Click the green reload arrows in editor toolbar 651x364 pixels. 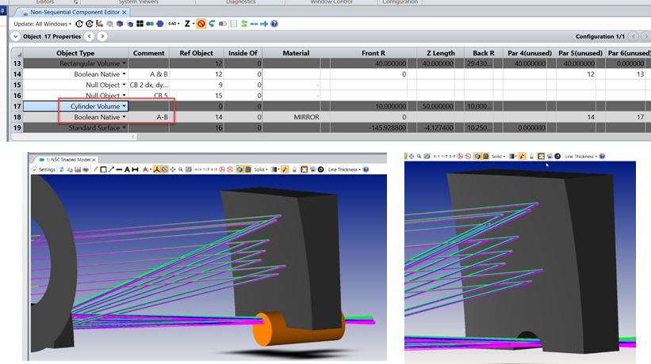click(x=243, y=24)
